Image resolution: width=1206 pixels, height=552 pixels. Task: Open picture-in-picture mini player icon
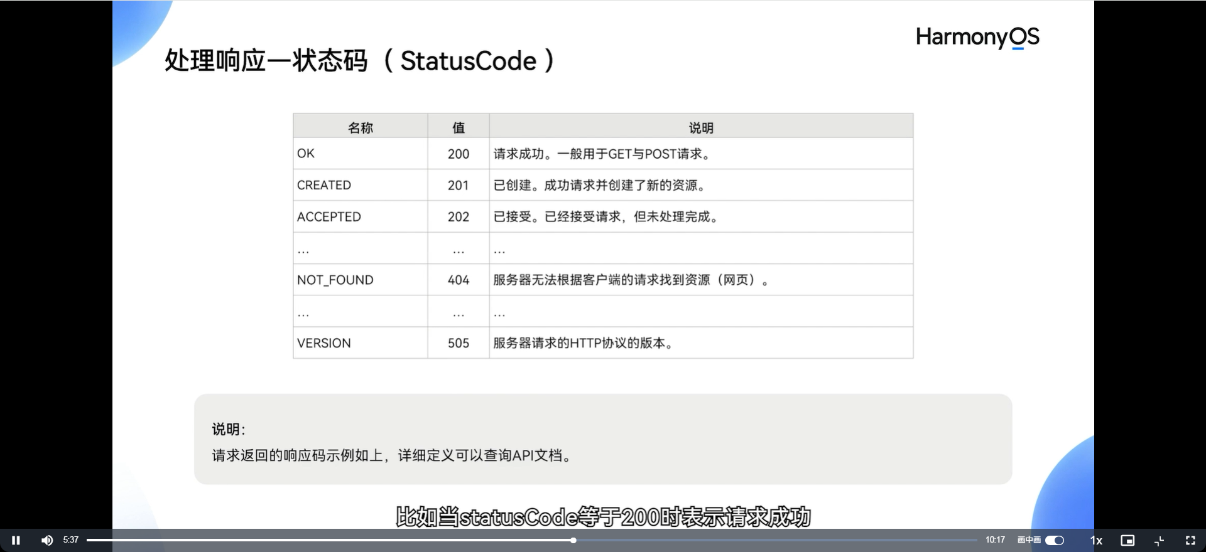[1127, 540]
